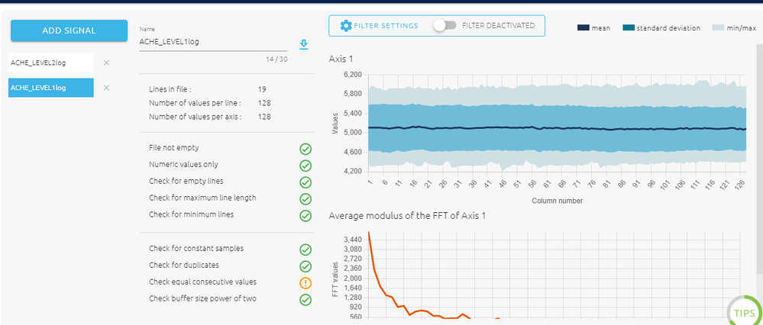Click the 'Lines in file :' label
The width and height of the screenshot is (763, 325).
170,89
